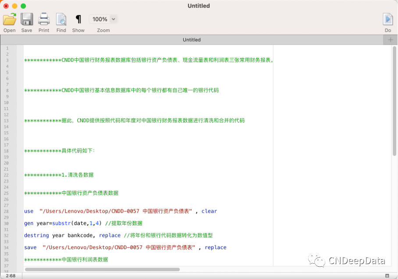Click the green fullscreen window button
This screenshot has width=398, height=279.
coord(23,6)
